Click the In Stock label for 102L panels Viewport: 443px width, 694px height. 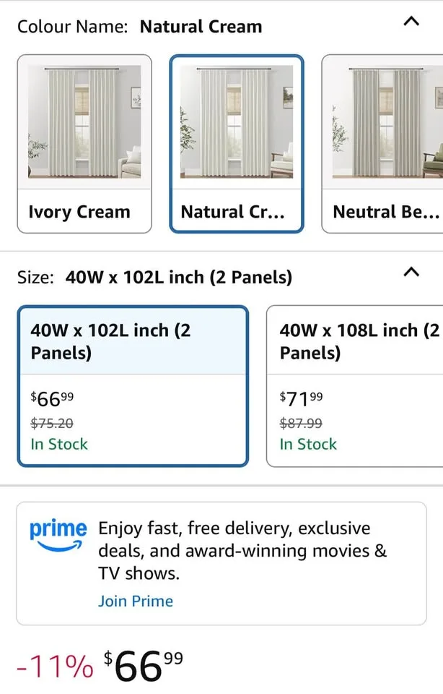pyautogui.click(x=58, y=445)
